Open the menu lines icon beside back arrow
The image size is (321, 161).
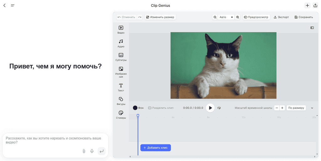point(13,6)
